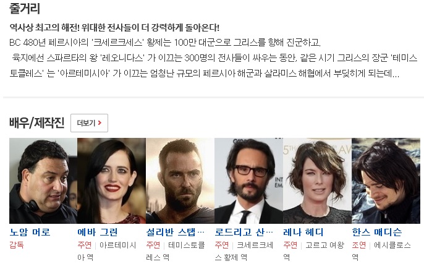The height and width of the screenshot is (264, 424).
Task: Follow the 설리반 스탭… name link
Action: [x=176, y=232]
